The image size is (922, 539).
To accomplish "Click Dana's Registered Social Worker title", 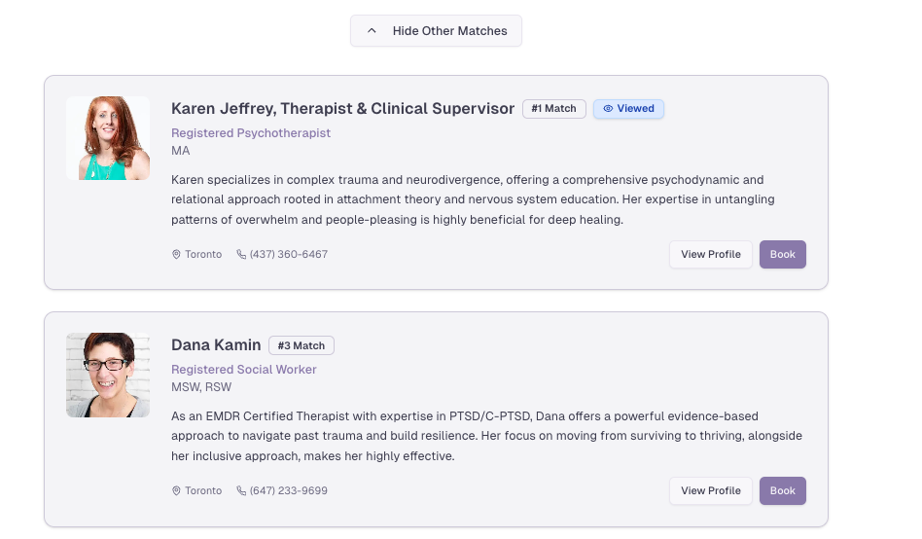I will (244, 370).
